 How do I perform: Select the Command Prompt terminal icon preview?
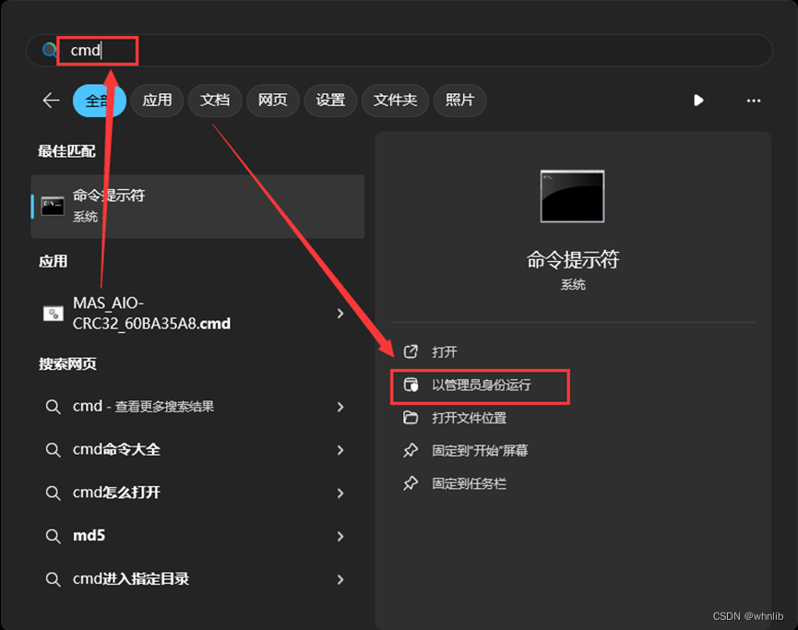(x=572, y=196)
